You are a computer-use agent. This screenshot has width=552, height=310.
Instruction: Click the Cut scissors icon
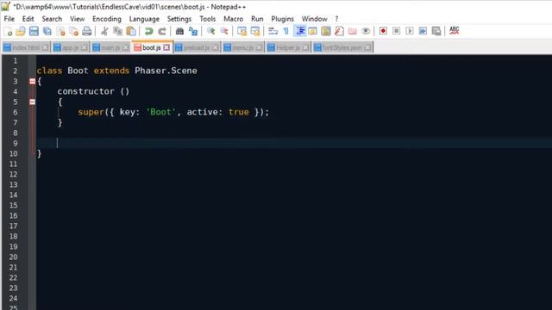pyautogui.click(x=104, y=31)
